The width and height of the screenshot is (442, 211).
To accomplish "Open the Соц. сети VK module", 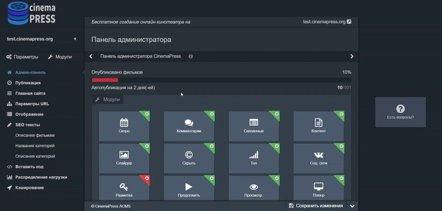I will [319, 159].
